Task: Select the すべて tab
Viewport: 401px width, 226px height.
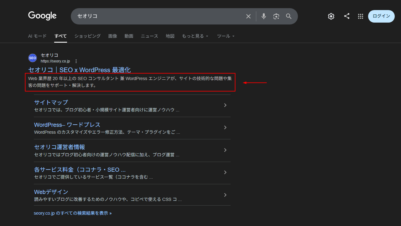Action: point(60,36)
